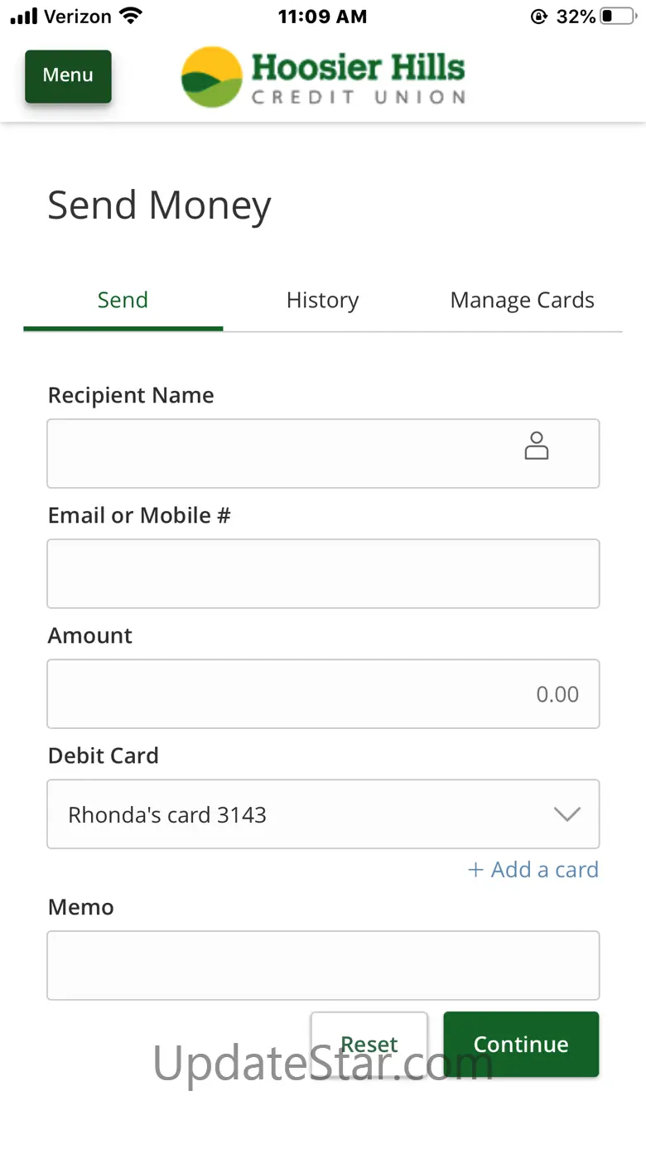Tap the 11:09 AM status bar clock
Screen dimensions: 646x1149
tap(322, 16)
